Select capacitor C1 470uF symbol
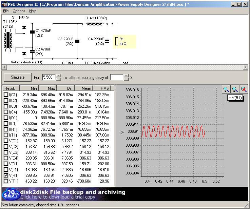The image size is (250, 209). pyautogui.click(x=32, y=32)
